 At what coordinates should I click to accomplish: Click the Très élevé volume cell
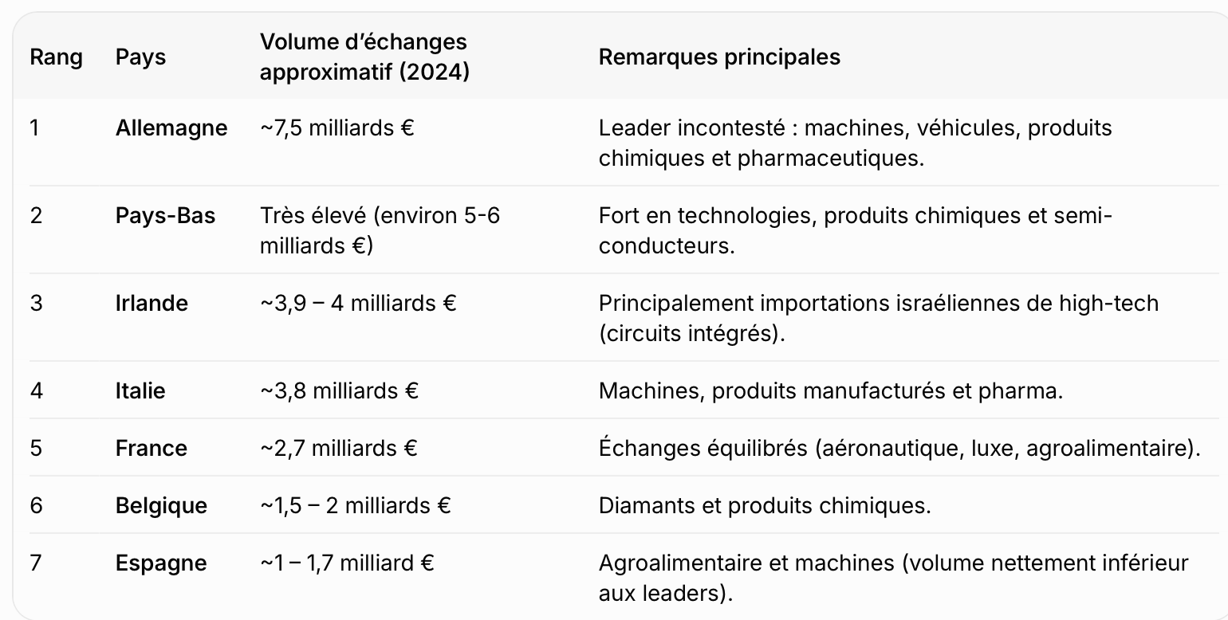[380, 230]
